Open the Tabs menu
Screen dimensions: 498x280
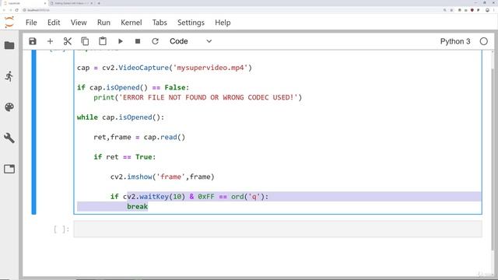(x=160, y=23)
